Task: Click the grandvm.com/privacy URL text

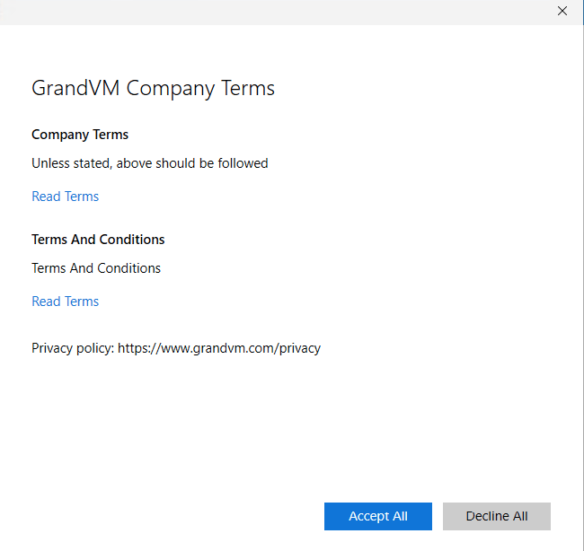Action: point(218,348)
